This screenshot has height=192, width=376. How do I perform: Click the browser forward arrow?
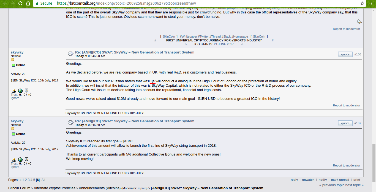[13, 3]
